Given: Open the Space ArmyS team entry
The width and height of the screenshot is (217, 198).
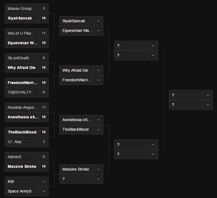Looking at the screenshot, I should pyautogui.click(x=20, y=191).
